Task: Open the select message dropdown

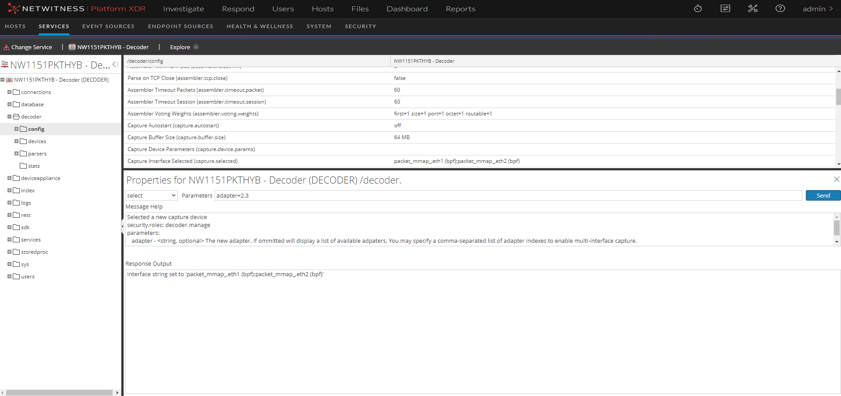Action: click(151, 195)
